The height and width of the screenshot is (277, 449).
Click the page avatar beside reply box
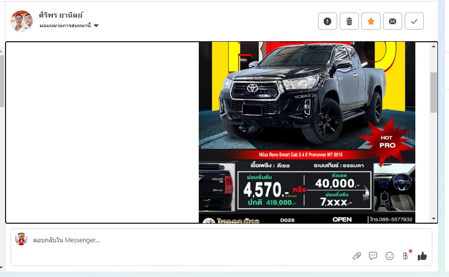click(21, 239)
